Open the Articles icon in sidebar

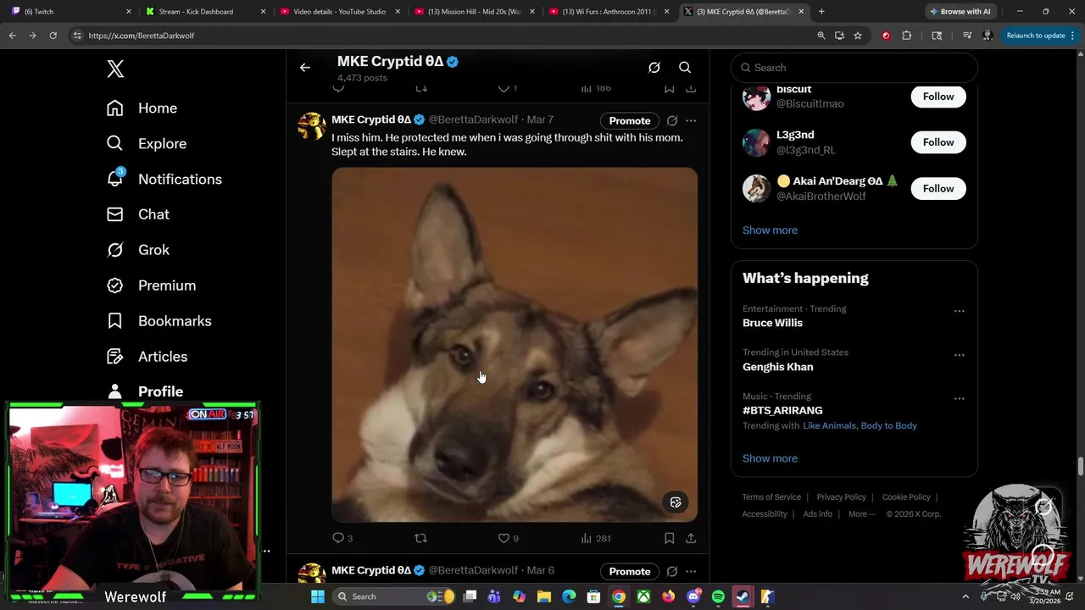click(115, 357)
